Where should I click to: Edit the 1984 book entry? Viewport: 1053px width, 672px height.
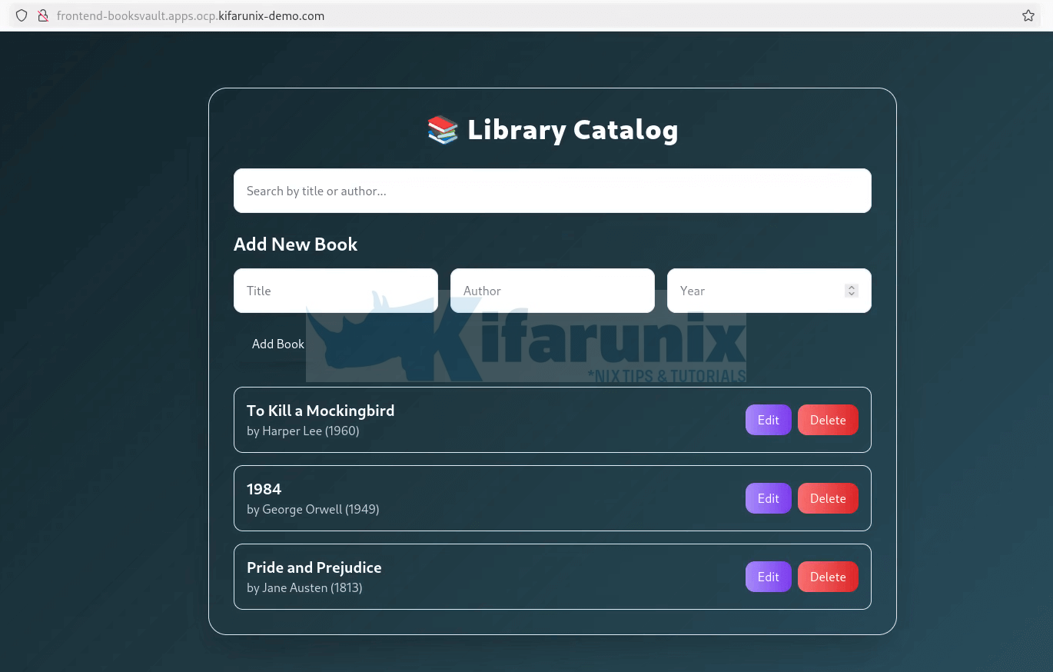point(768,498)
